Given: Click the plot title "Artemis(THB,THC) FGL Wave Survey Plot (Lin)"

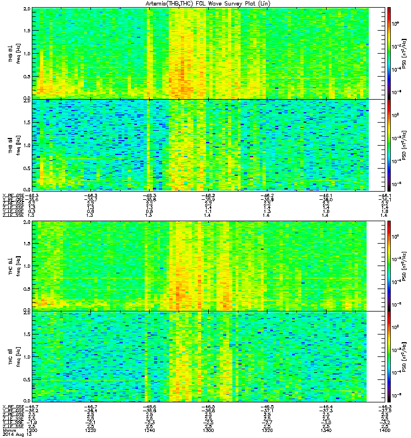Looking at the screenshot, I should (208, 4).
